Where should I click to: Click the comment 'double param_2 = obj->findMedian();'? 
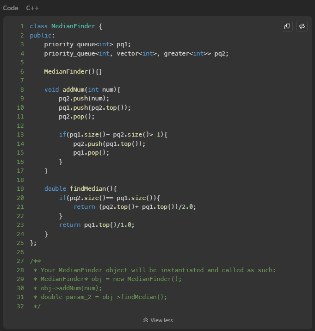pos(104,297)
